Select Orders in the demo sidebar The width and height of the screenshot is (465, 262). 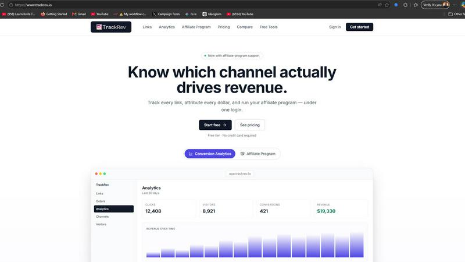pos(101,201)
